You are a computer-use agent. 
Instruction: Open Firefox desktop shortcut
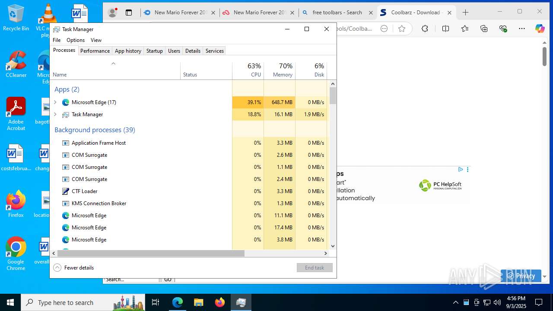click(16, 204)
